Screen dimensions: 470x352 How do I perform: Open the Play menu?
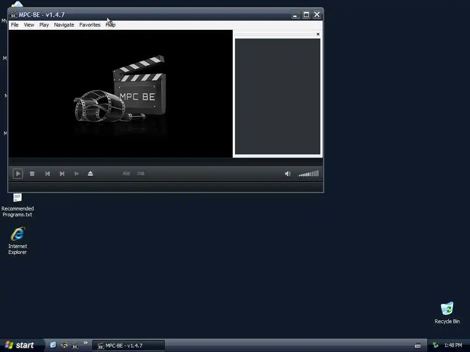point(44,25)
